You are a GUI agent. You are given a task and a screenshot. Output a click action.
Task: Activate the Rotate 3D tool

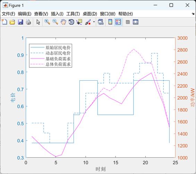pyautogui.click(x=71, y=22)
